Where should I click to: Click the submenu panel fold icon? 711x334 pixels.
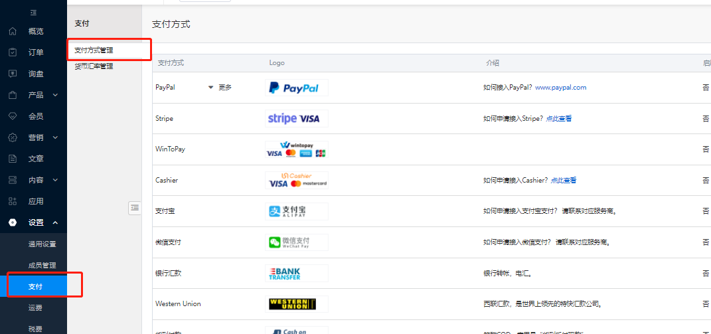[x=135, y=208]
